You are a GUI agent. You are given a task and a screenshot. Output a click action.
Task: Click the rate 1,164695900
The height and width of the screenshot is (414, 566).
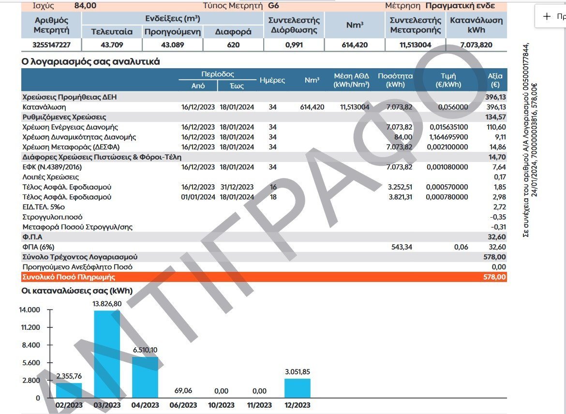pos(448,137)
